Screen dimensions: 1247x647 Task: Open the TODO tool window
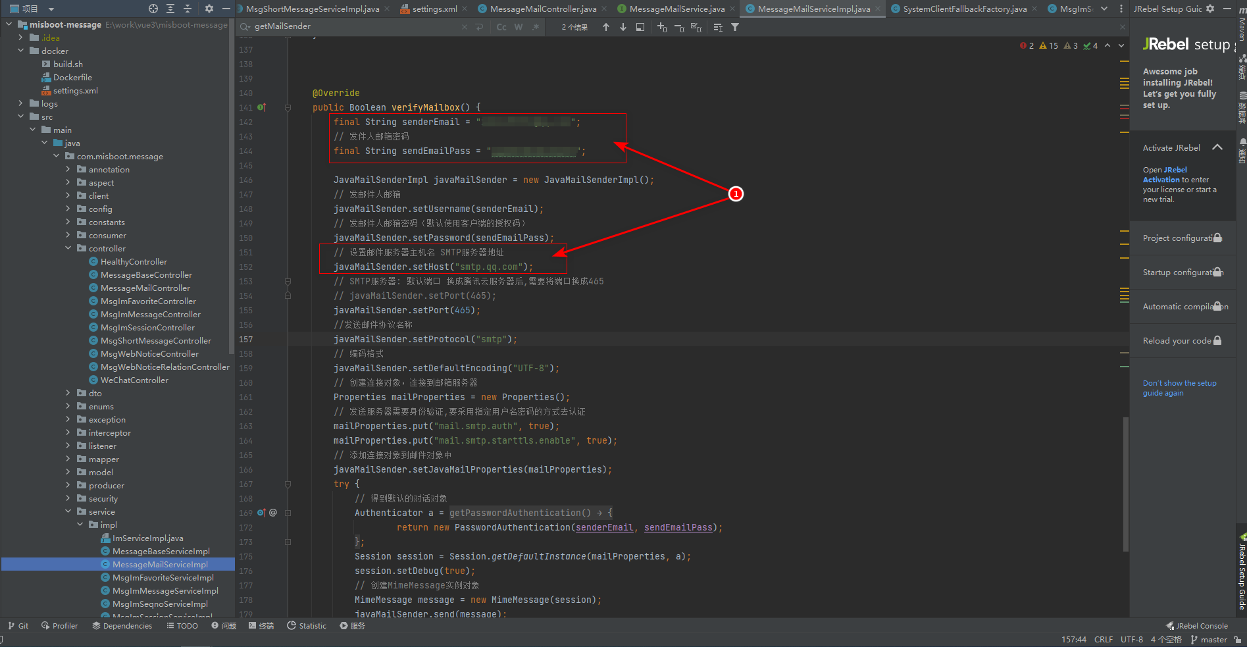point(182,626)
